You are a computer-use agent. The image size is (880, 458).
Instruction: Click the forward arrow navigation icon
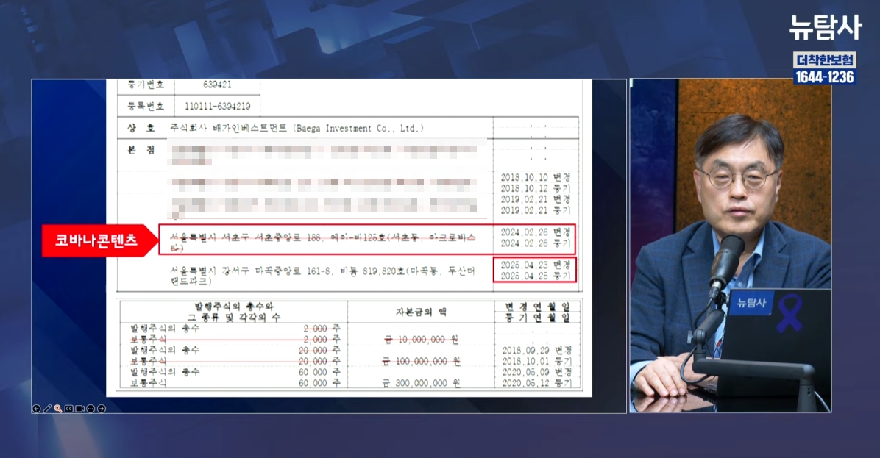pyautogui.click(x=100, y=408)
